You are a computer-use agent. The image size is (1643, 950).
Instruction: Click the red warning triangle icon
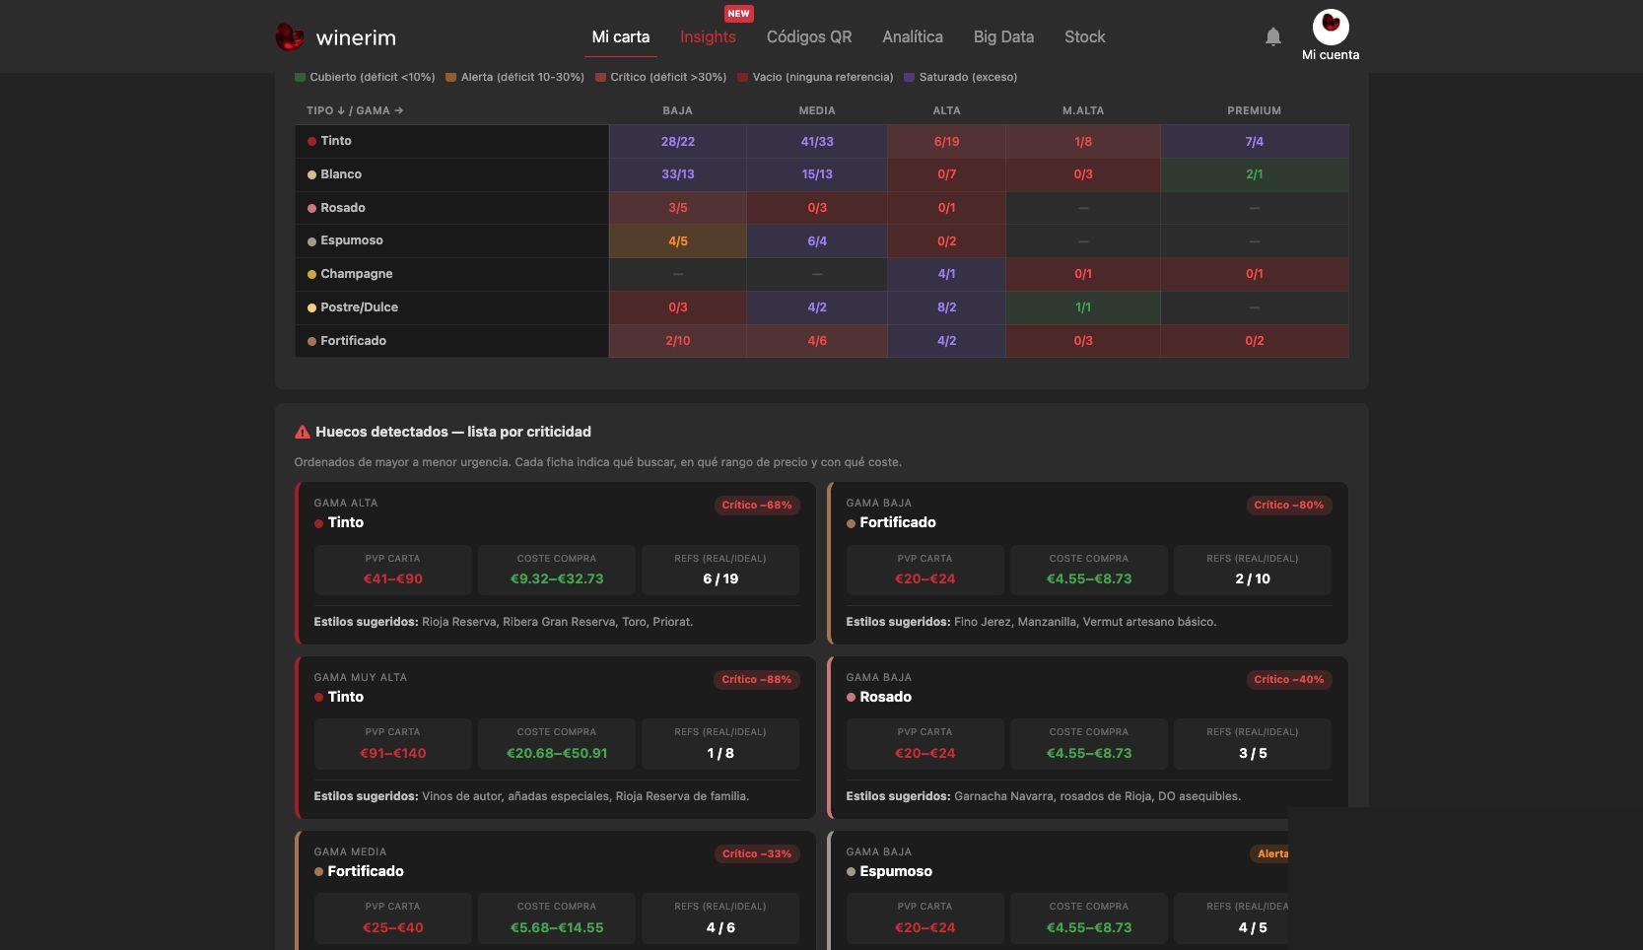pyautogui.click(x=303, y=432)
